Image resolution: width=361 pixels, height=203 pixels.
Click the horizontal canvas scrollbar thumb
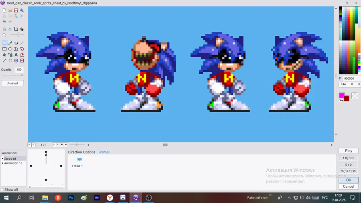pyautogui.click(x=165, y=145)
